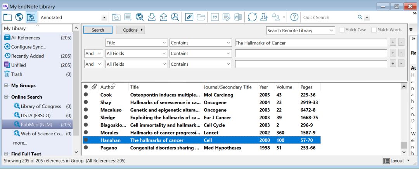This screenshot has width=419, height=169.
Task: Click the Open Link chain icon
Action: pos(189,17)
